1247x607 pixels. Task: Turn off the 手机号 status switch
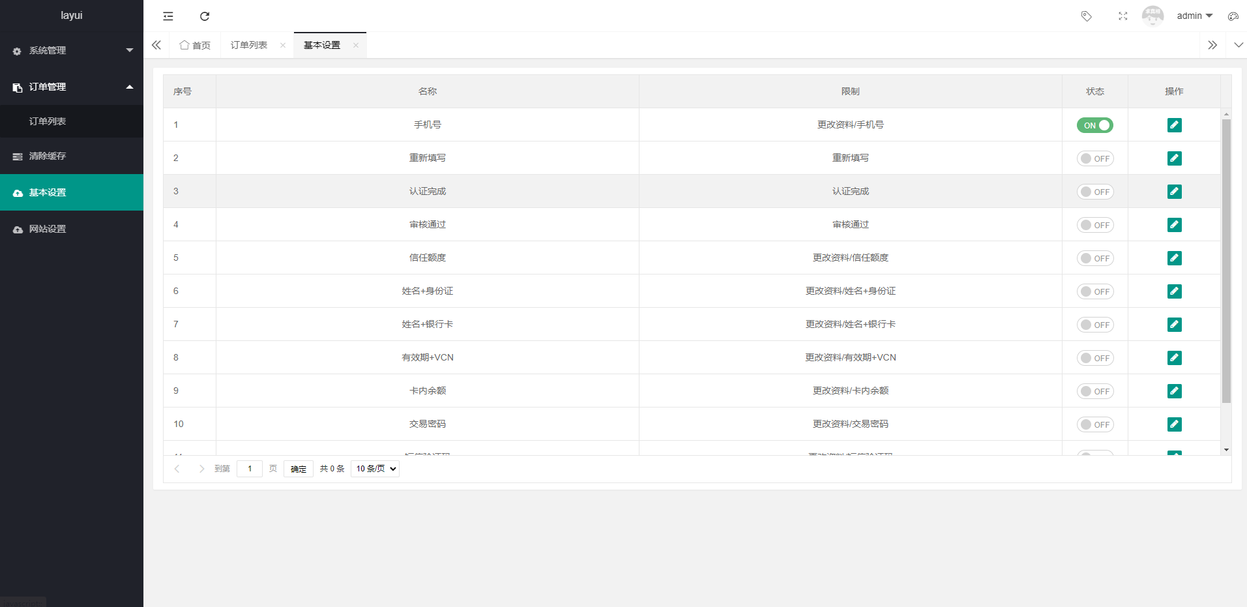(x=1094, y=125)
